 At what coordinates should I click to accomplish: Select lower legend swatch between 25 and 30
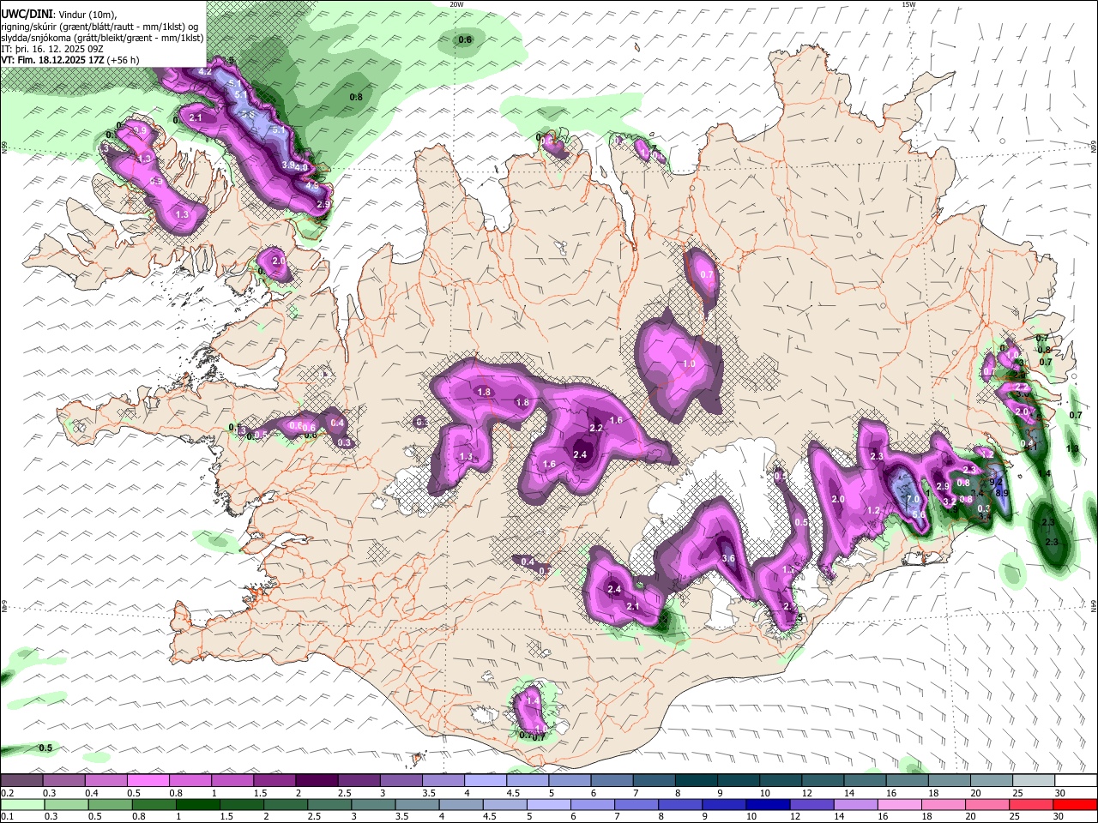[1030, 804]
